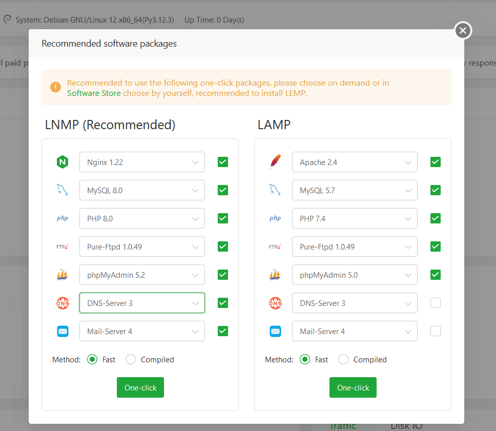Click the Debian system logo icon
This screenshot has height=431, width=496.
click(7, 19)
